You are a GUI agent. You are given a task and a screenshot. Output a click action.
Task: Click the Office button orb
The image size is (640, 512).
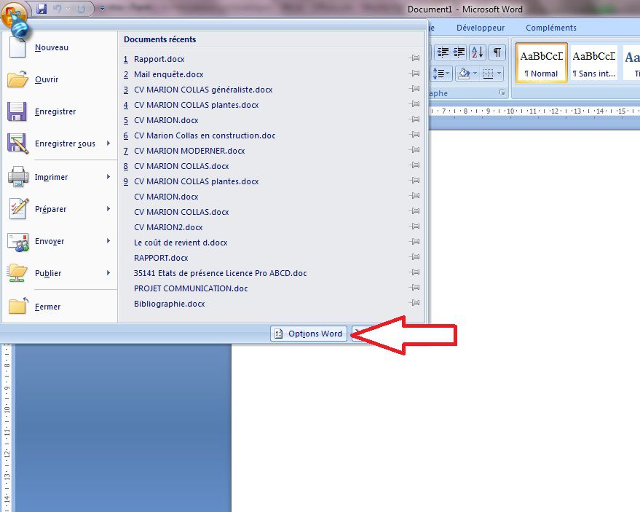(x=15, y=10)
